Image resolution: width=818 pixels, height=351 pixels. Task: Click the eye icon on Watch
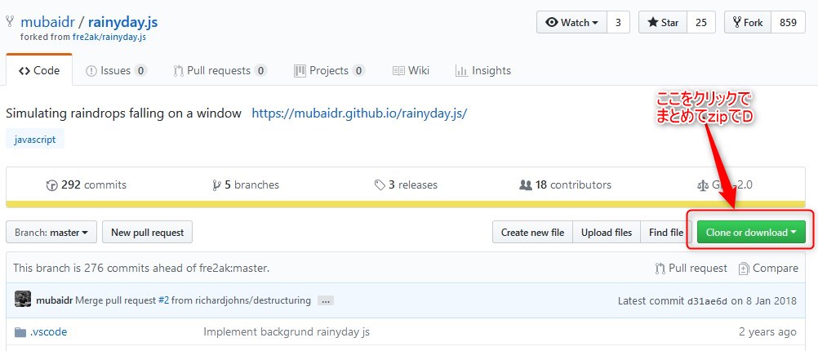pos(552,22)
